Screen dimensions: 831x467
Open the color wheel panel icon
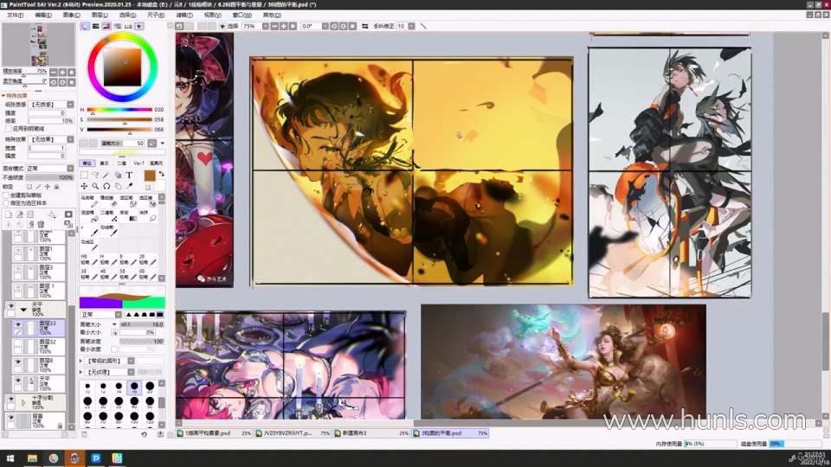click(x=85, y=26)
